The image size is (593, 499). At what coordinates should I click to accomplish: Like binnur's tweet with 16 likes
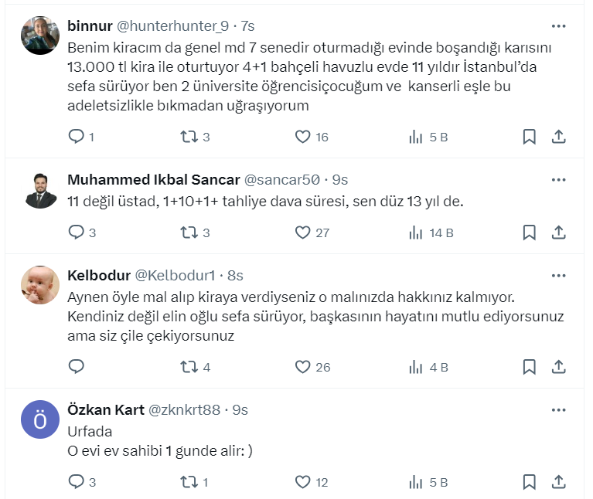pos(303,137)
